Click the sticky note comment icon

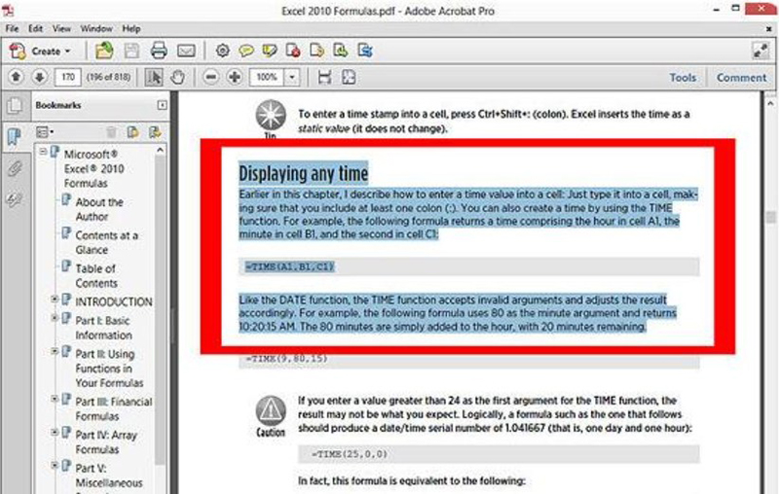245,51
